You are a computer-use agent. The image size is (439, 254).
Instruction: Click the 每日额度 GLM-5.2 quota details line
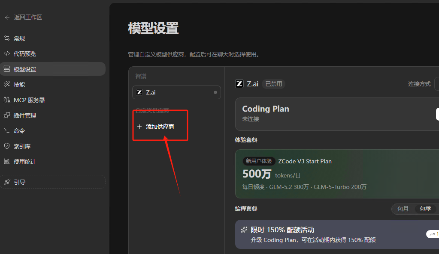pos(304,187)
